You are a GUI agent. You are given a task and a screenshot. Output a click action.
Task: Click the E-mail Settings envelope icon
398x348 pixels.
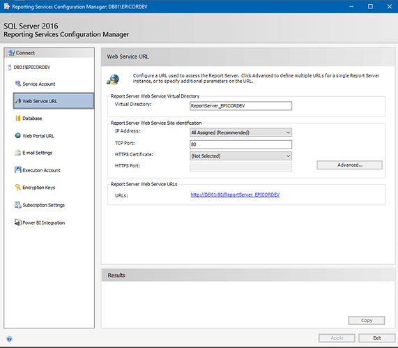[x=17, y=153]
